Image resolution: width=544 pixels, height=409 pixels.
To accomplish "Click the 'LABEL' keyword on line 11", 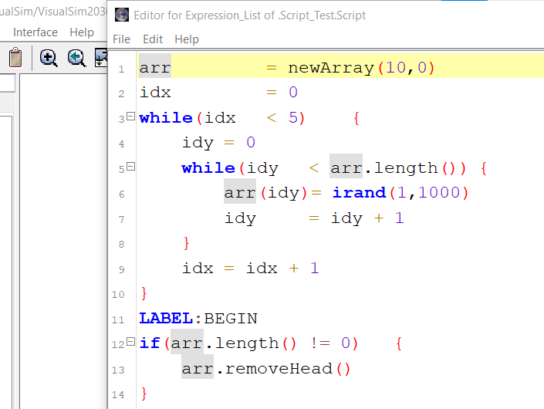I will click(166, 319).
